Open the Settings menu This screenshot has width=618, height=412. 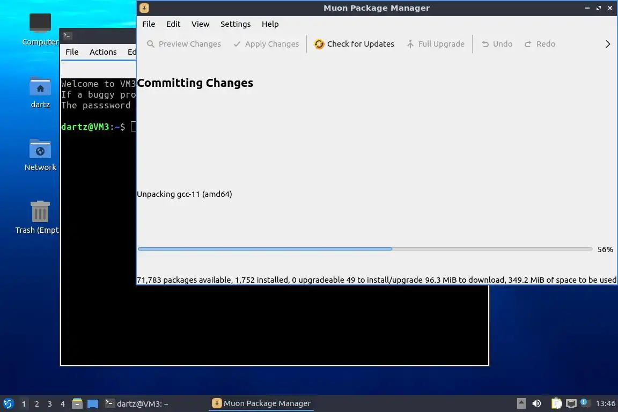pos(236,24)
